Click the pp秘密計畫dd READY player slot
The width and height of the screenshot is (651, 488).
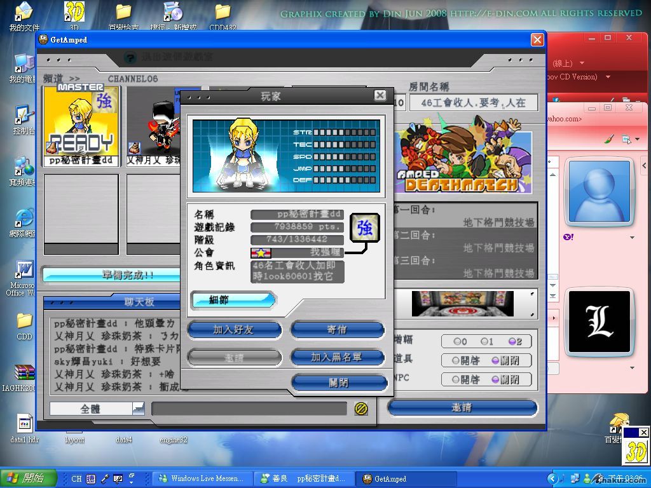81,126
